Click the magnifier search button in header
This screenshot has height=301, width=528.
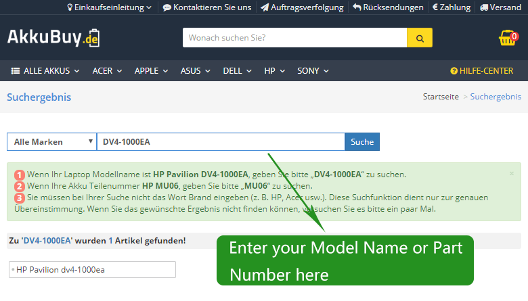(x=419, y=38)
